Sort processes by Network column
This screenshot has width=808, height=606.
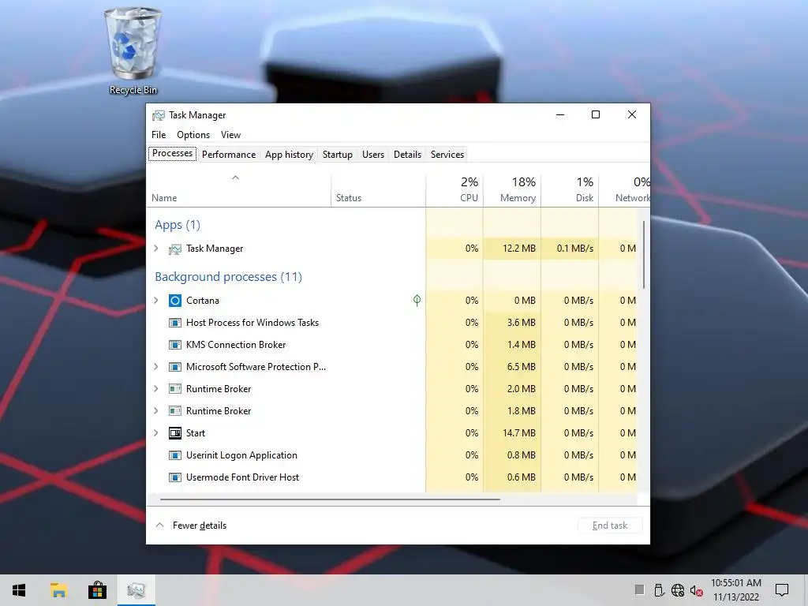[625, 190]
